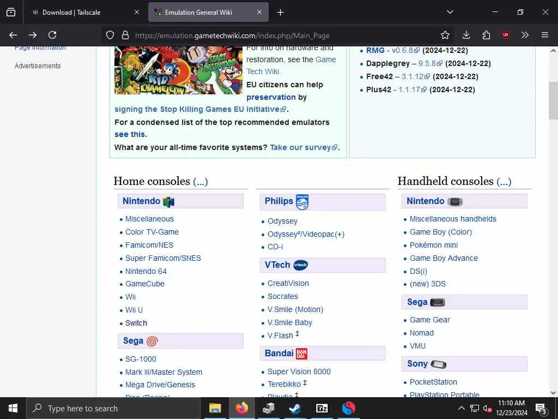558x419 pixels.
Task: Go back to the previous page
Action: (x=13, y=35)
